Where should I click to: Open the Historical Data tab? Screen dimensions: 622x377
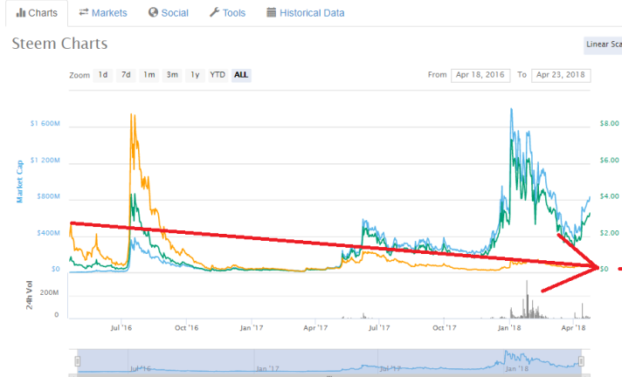(306, 13)
